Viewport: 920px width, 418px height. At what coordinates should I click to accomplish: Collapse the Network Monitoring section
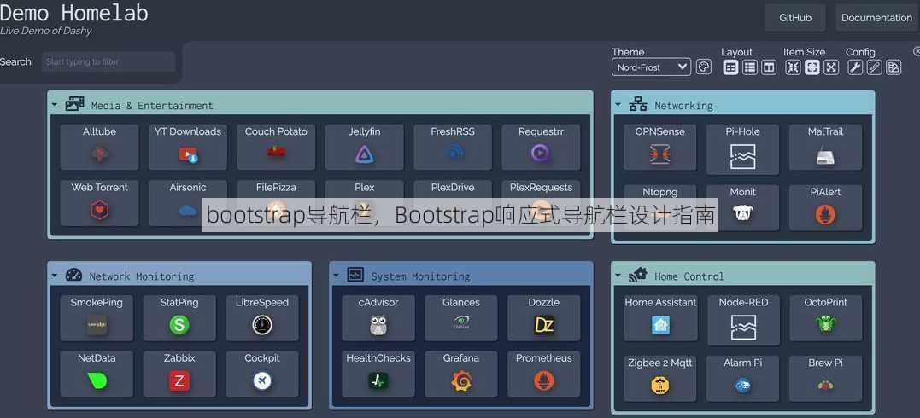click(55, 276)
